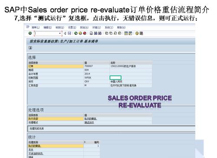
Task: Open the 编辑(E) menu
Action: tap(48, 27)
